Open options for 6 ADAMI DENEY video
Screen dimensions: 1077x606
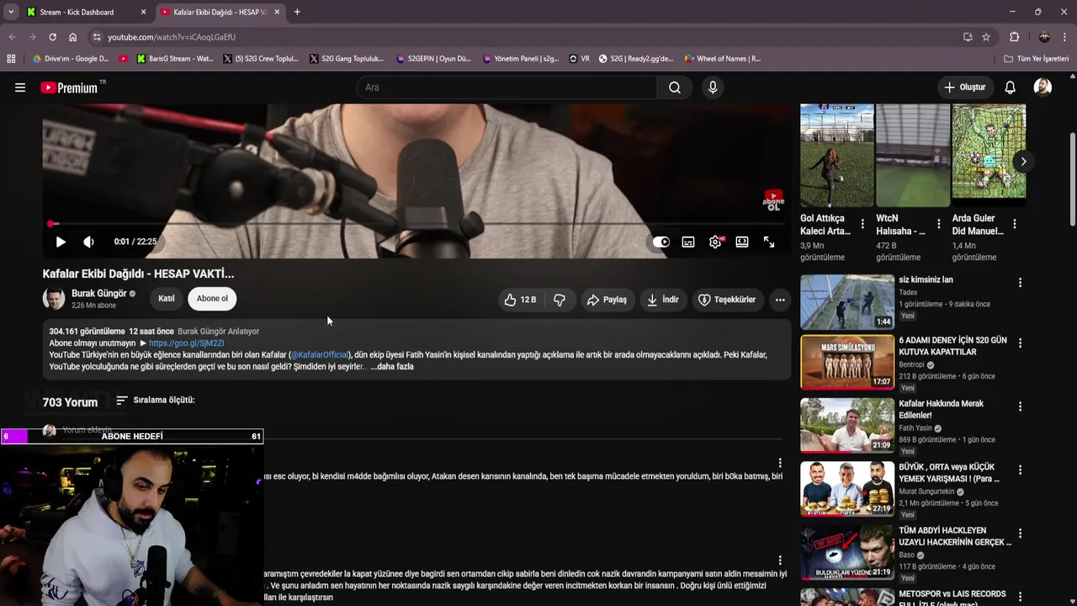coord(1020,343)
